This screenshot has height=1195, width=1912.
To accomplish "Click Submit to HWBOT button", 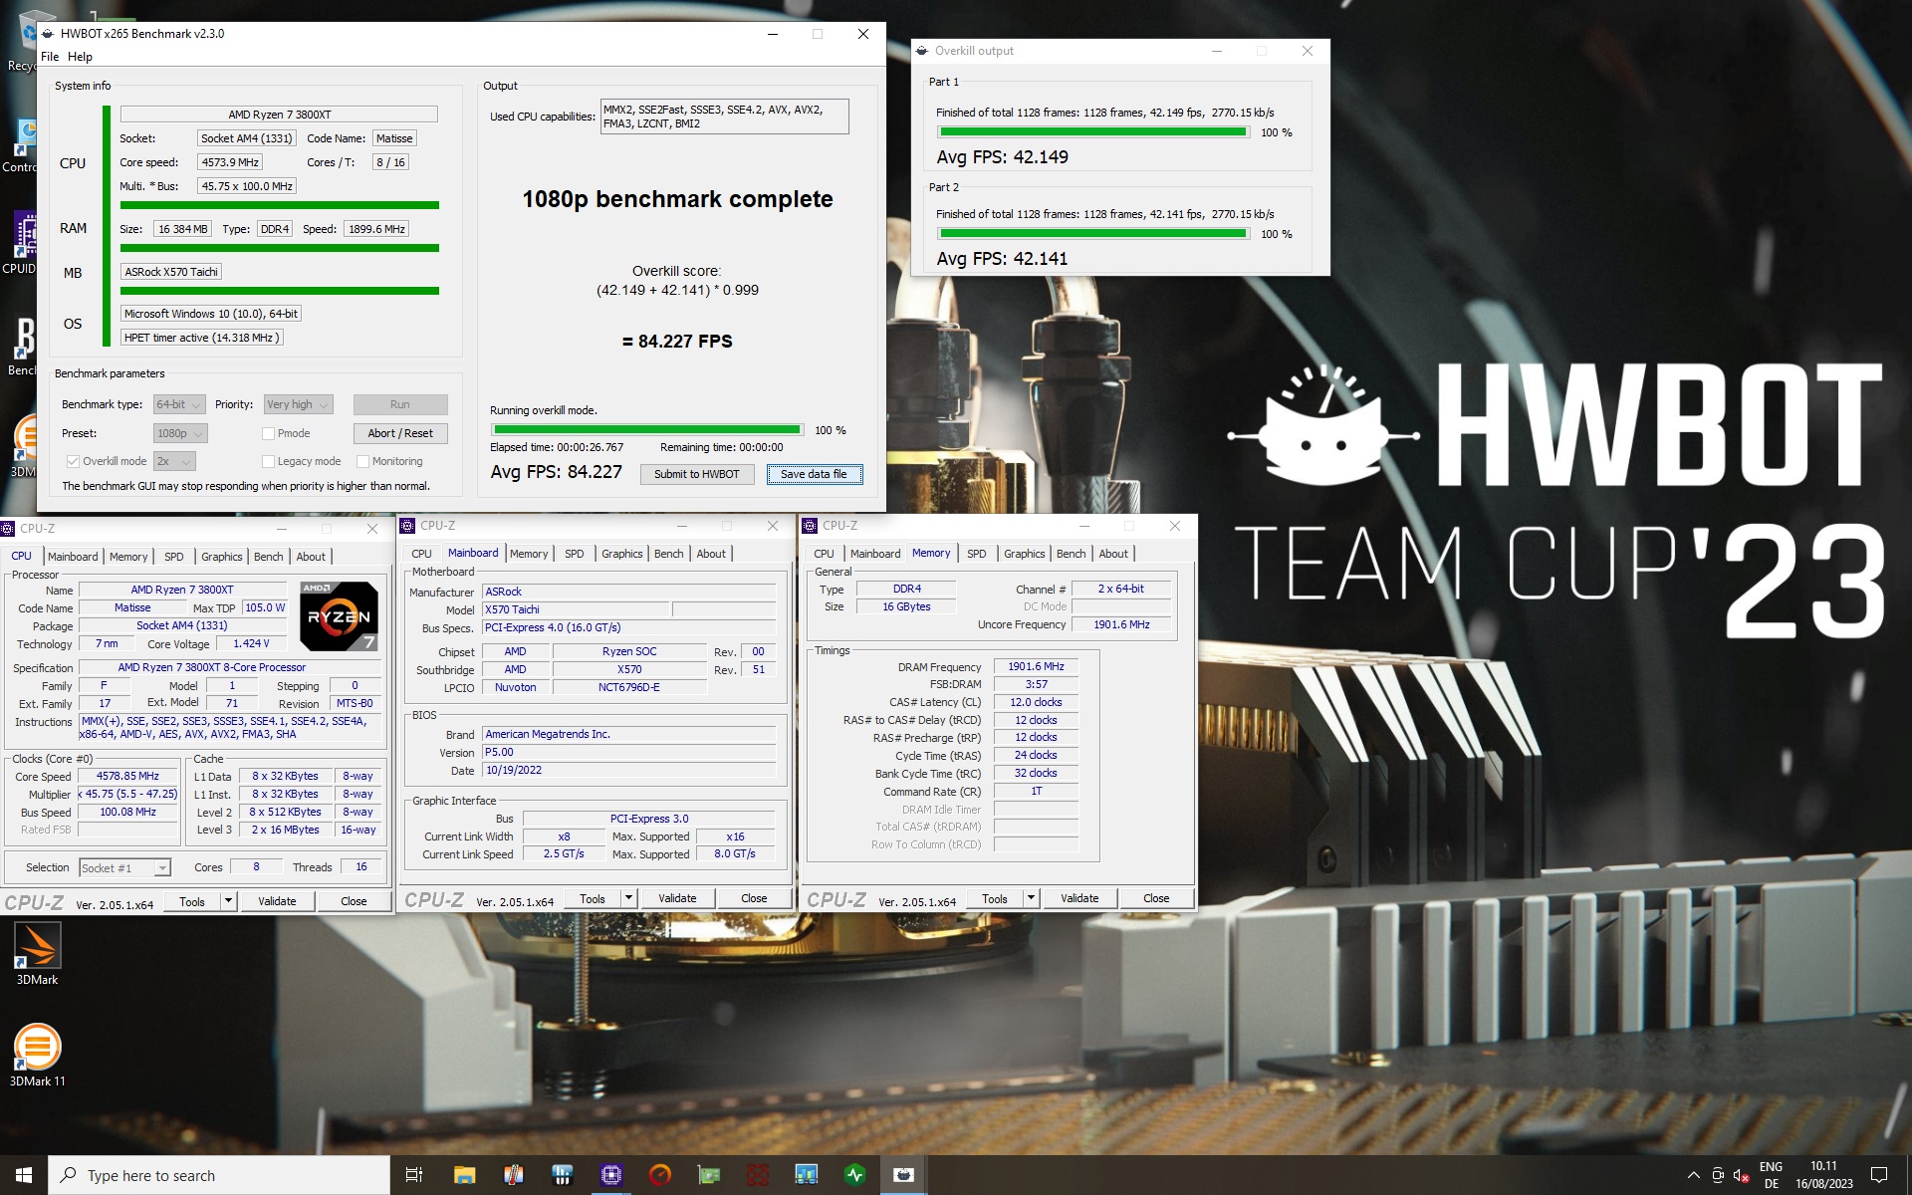I will pyautogui.click(x=697, y=474).
